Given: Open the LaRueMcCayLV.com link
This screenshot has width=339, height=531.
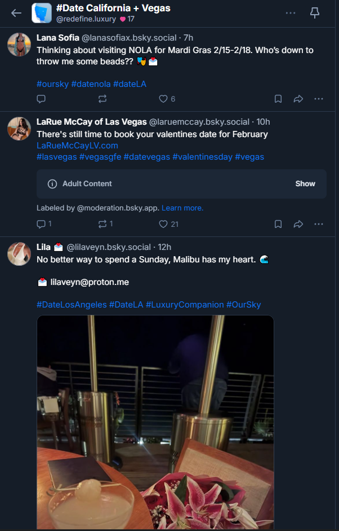Looking at the screenshot, I should (70, 145).
